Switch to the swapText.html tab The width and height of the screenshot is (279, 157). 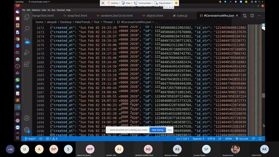point(75,16)
